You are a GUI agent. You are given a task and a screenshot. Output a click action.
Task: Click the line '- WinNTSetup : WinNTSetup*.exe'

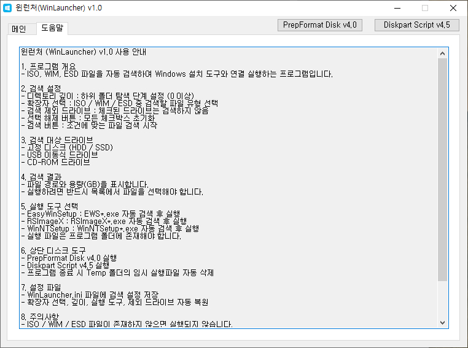coord(110,229)
